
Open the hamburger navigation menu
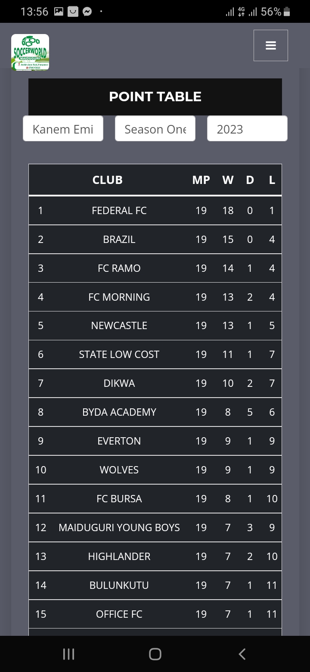point(270,45)
